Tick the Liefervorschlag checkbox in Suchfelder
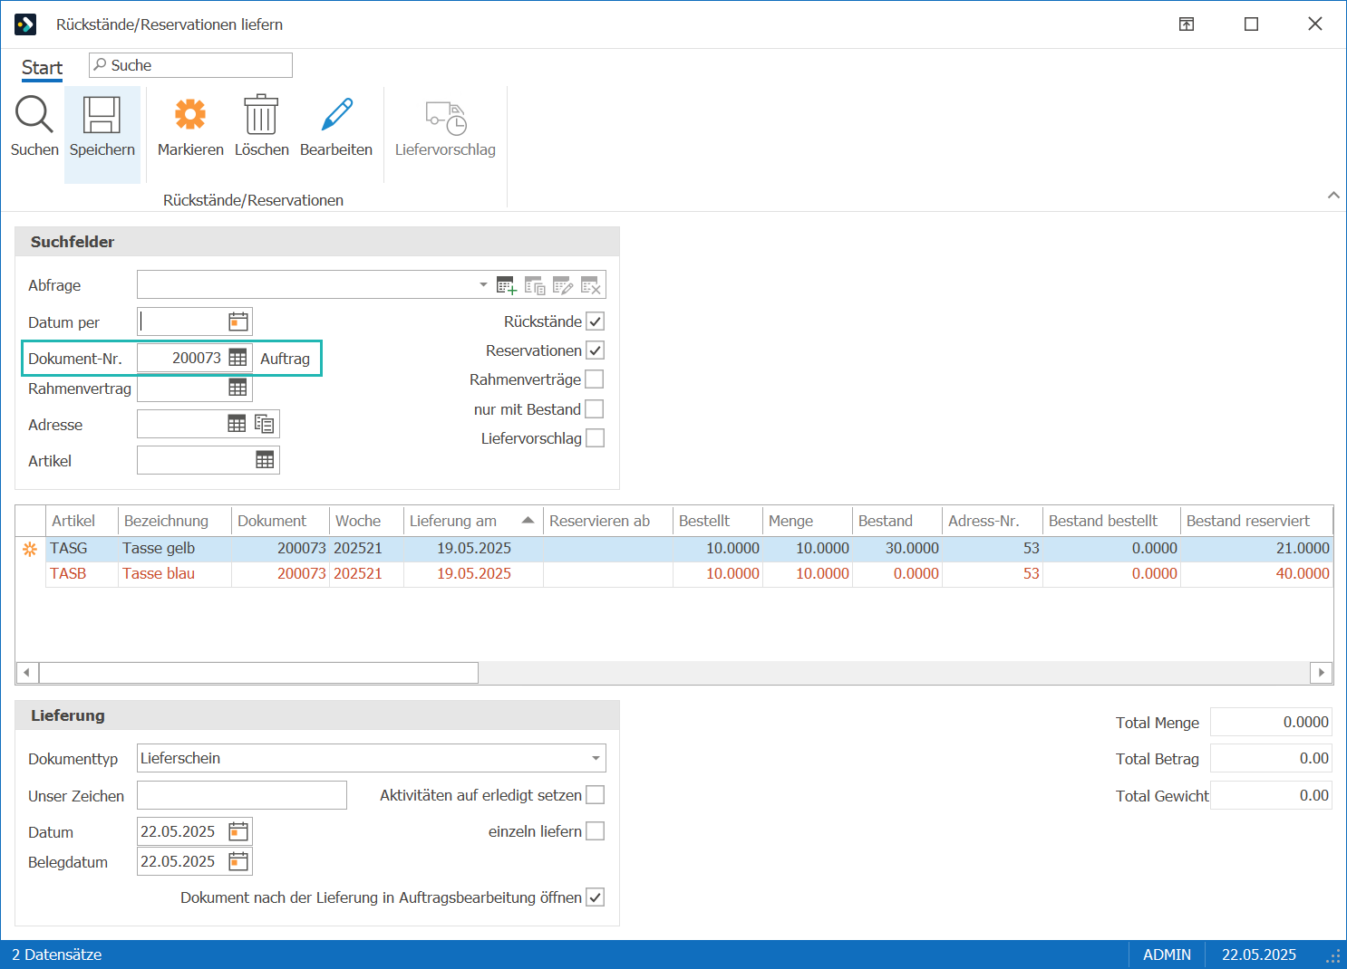The width and height of the screenshot is (1347, 969). coord(595,438)
